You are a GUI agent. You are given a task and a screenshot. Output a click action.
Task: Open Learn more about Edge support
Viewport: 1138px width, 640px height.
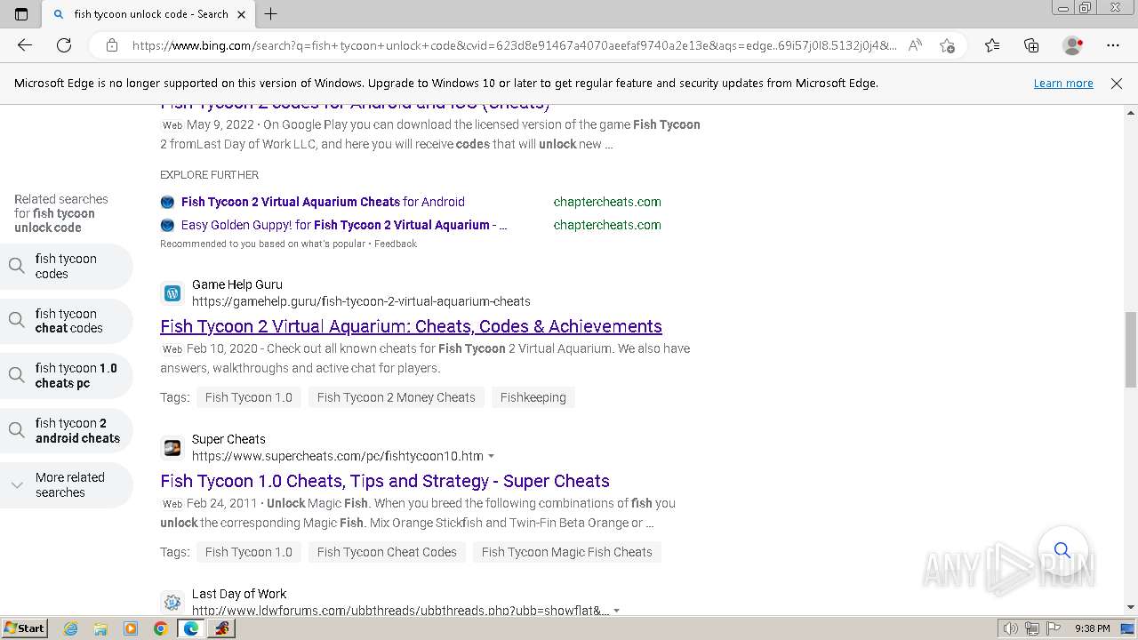click(x=1063, y=83)
